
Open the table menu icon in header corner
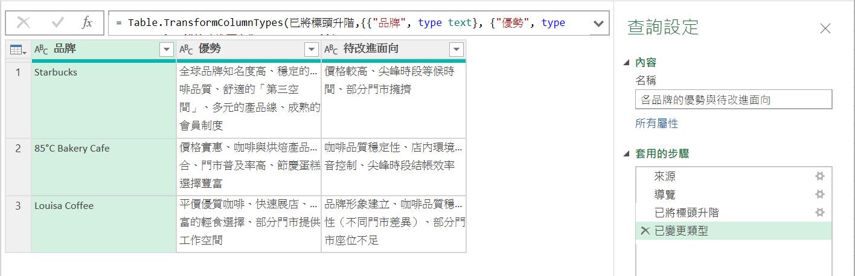click(x=18, y=50)
